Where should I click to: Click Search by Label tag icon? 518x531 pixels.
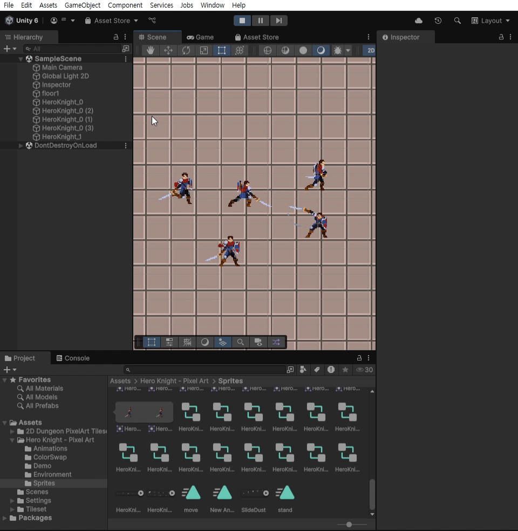click(317, 370)
